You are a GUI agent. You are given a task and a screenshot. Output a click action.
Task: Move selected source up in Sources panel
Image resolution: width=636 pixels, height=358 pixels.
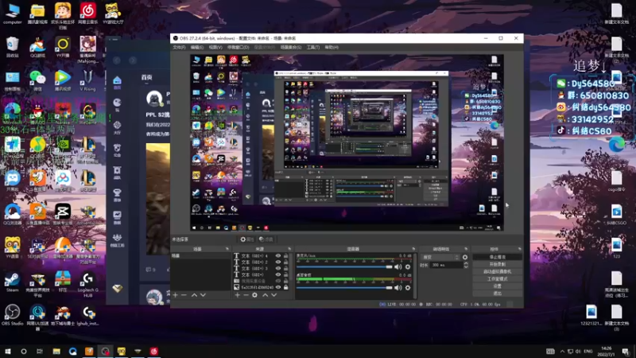tap(266, 295)
